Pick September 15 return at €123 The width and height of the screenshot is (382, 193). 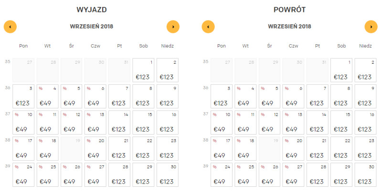341,123
